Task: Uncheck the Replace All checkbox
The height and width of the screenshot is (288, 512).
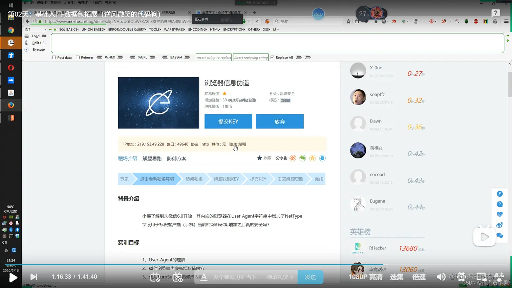Action: 272,58
